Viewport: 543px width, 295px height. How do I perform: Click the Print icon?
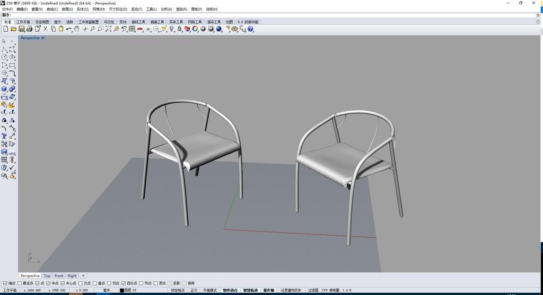click(x=30, y=29)
